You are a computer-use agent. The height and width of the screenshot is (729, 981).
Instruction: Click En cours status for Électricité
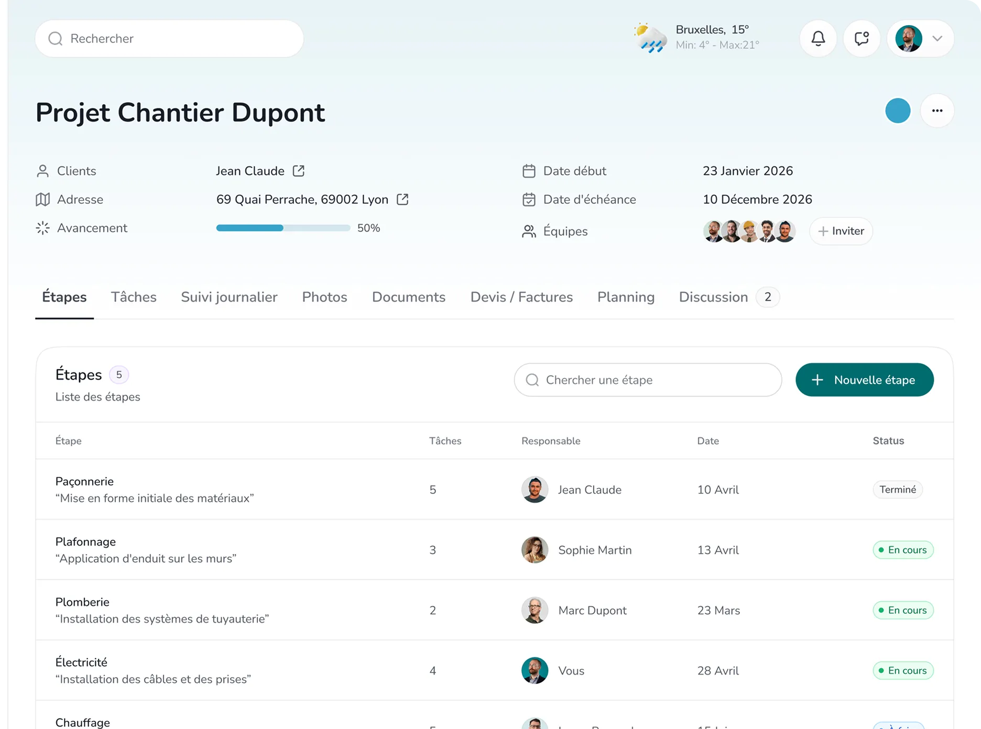(903, 670)
